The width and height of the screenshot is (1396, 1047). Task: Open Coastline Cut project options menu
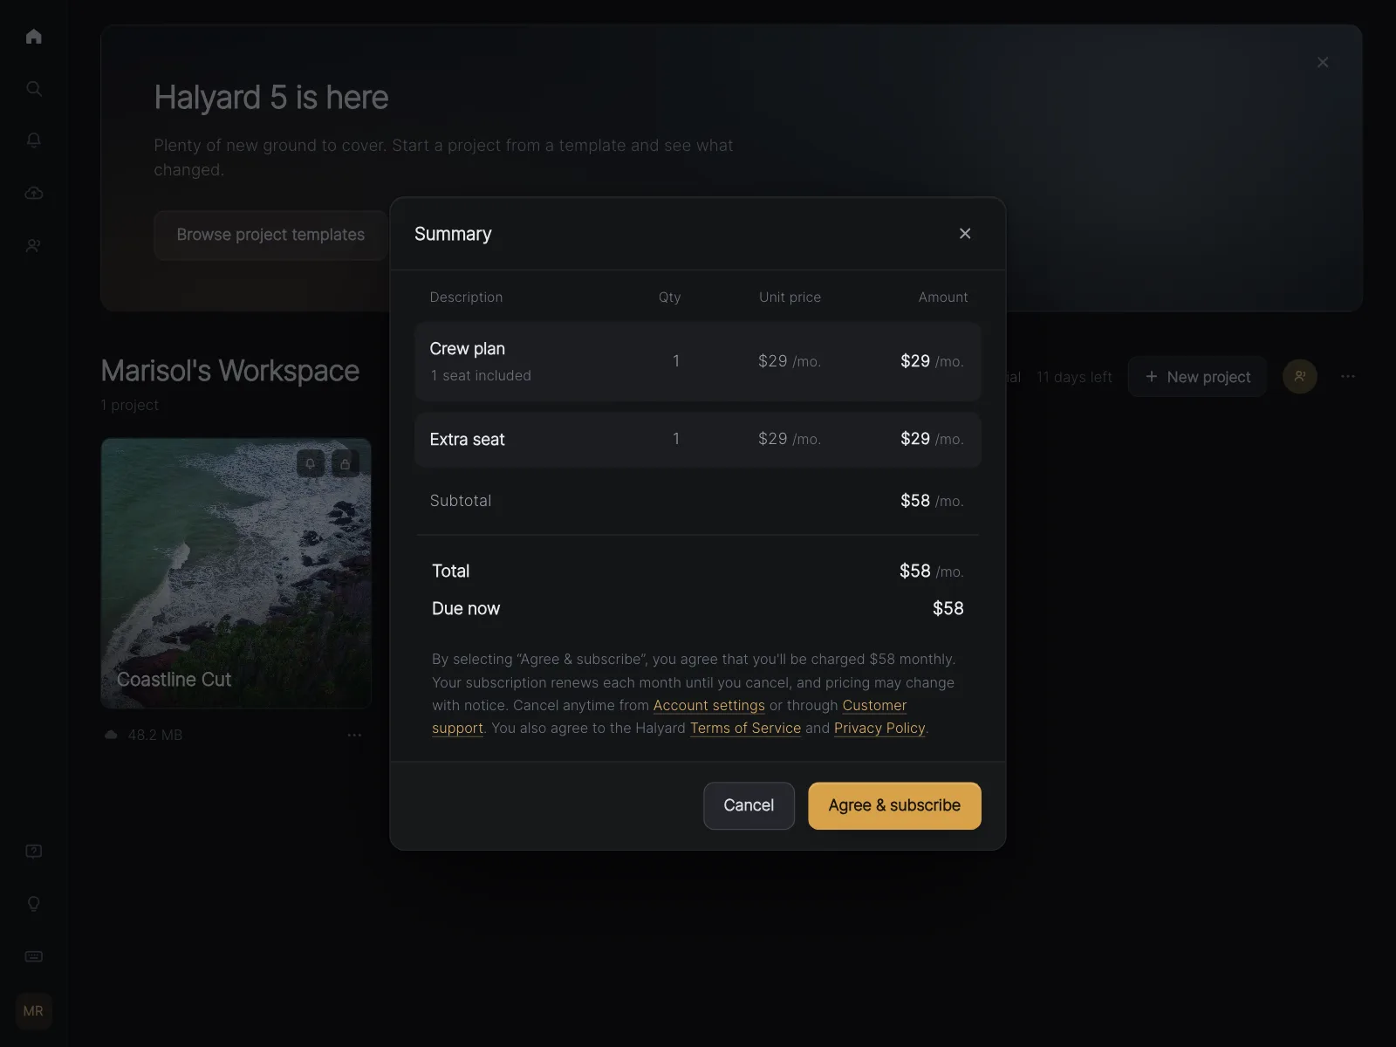click(354, 735)
